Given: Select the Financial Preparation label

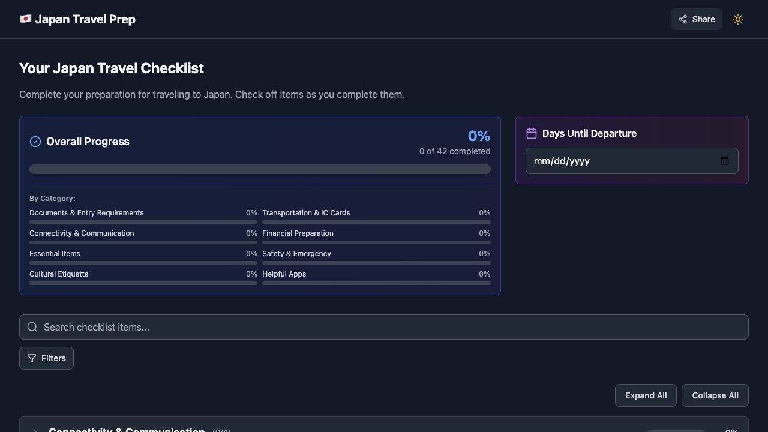Looking at the screenshot, I should pyautogui.click(x=298, y=233).
